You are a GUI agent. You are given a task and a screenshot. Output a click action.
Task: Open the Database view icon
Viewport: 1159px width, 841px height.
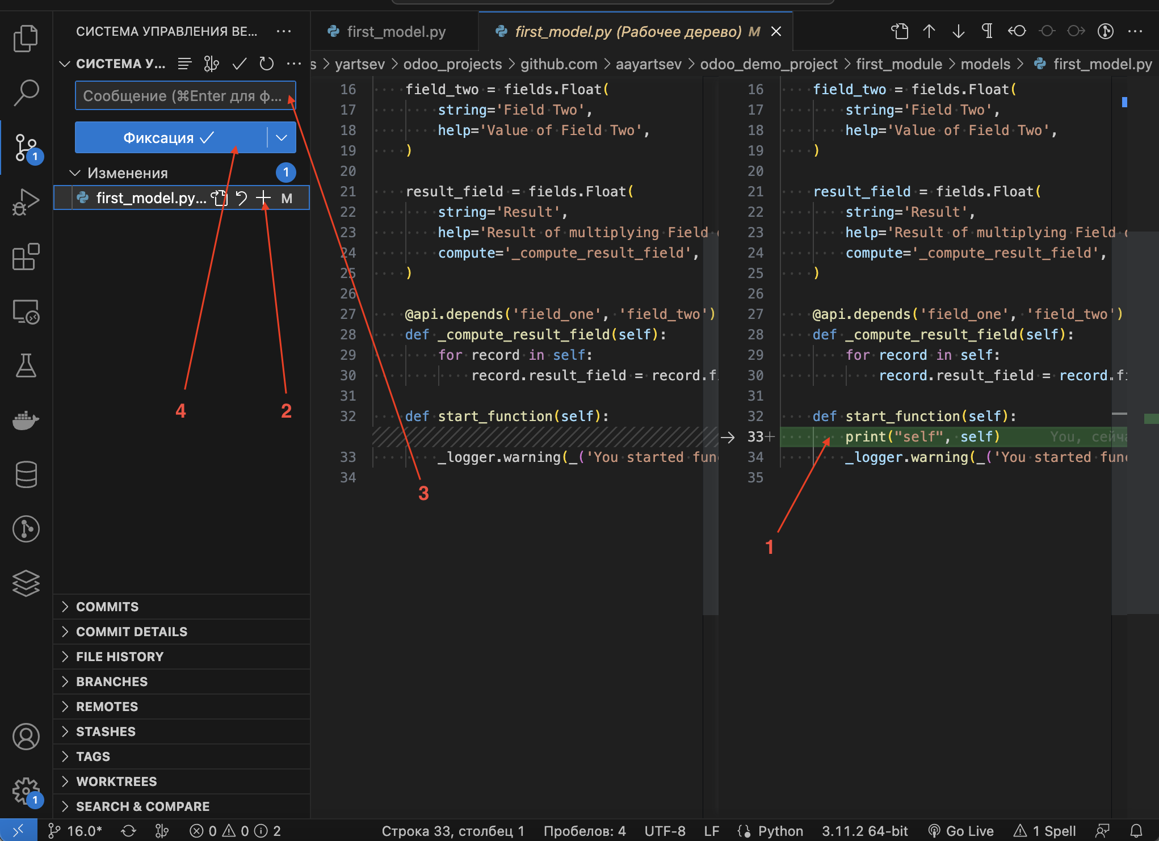(26, 474)
